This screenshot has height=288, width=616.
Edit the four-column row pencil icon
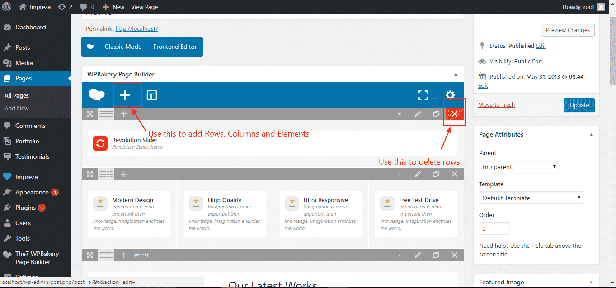pyautogui.click(x=418, y=174)
